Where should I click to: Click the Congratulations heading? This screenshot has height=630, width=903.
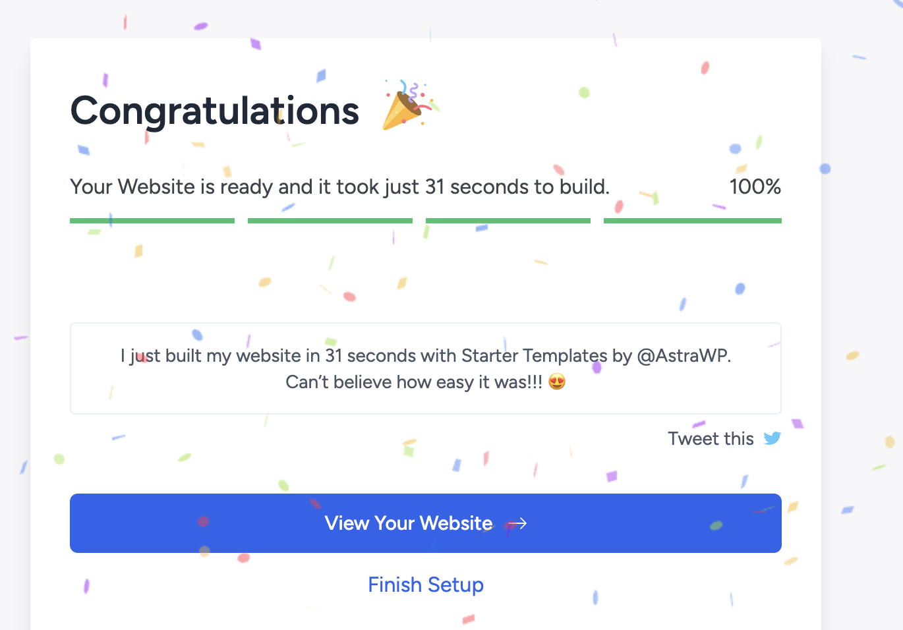coord(215,111)
